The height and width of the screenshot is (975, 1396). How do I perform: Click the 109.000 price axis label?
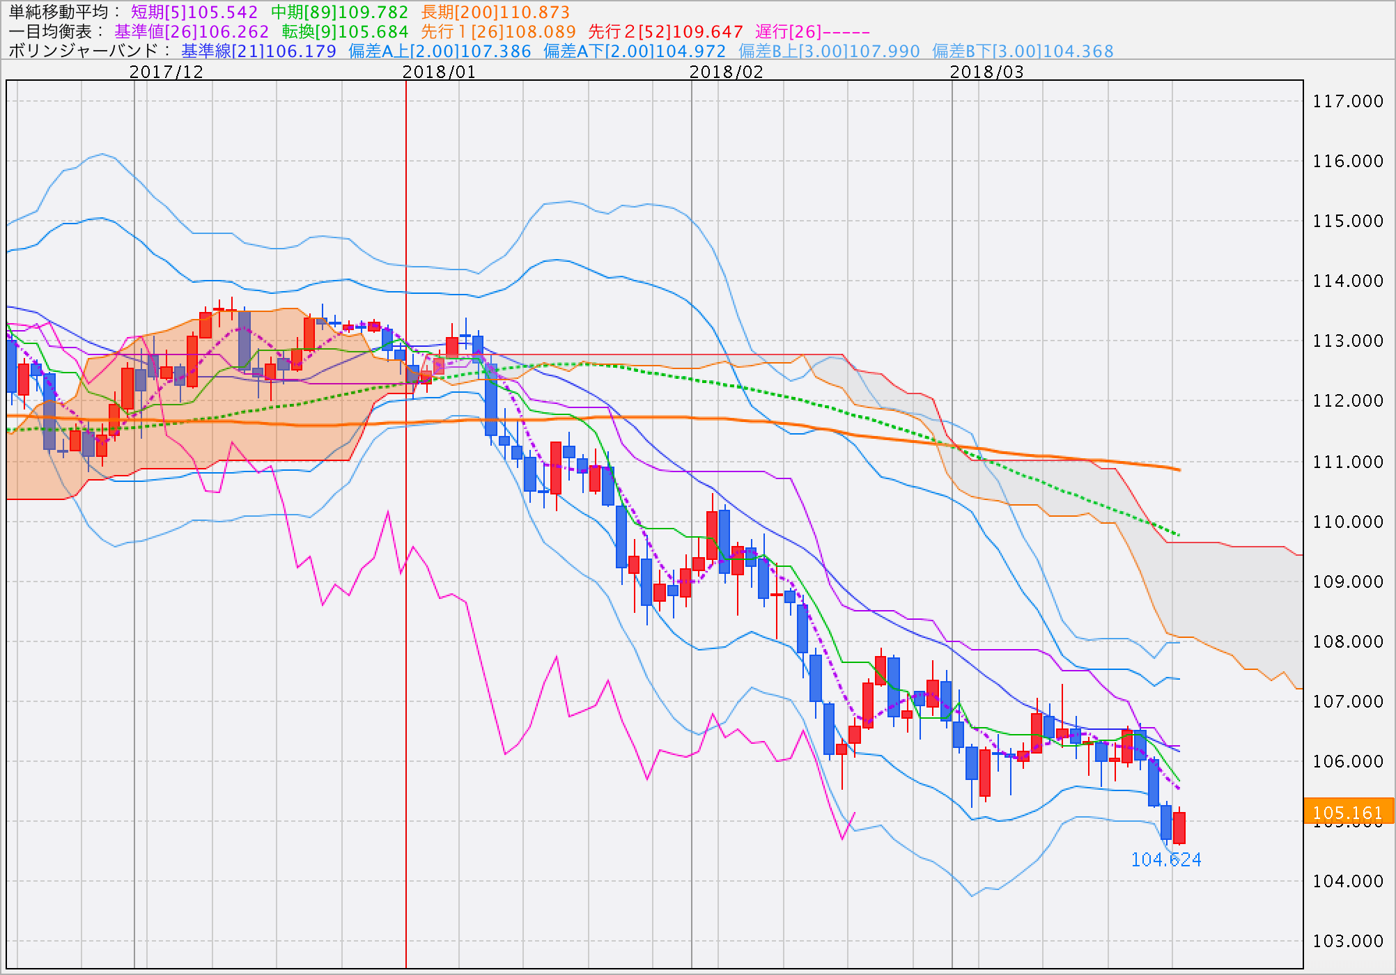[x=1348, y=582]
